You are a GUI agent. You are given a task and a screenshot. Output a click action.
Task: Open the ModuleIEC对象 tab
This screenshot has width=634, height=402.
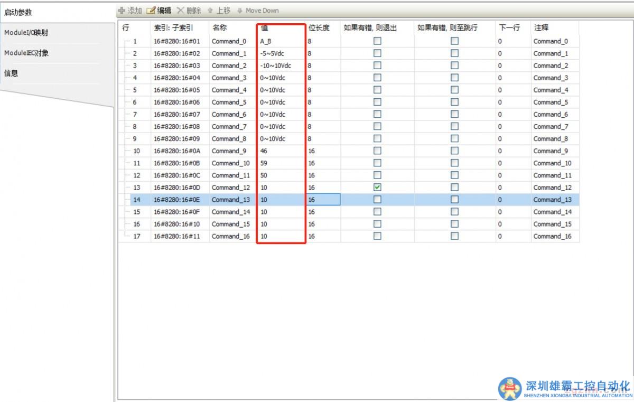pyautogui.click(x=26, y=53)
